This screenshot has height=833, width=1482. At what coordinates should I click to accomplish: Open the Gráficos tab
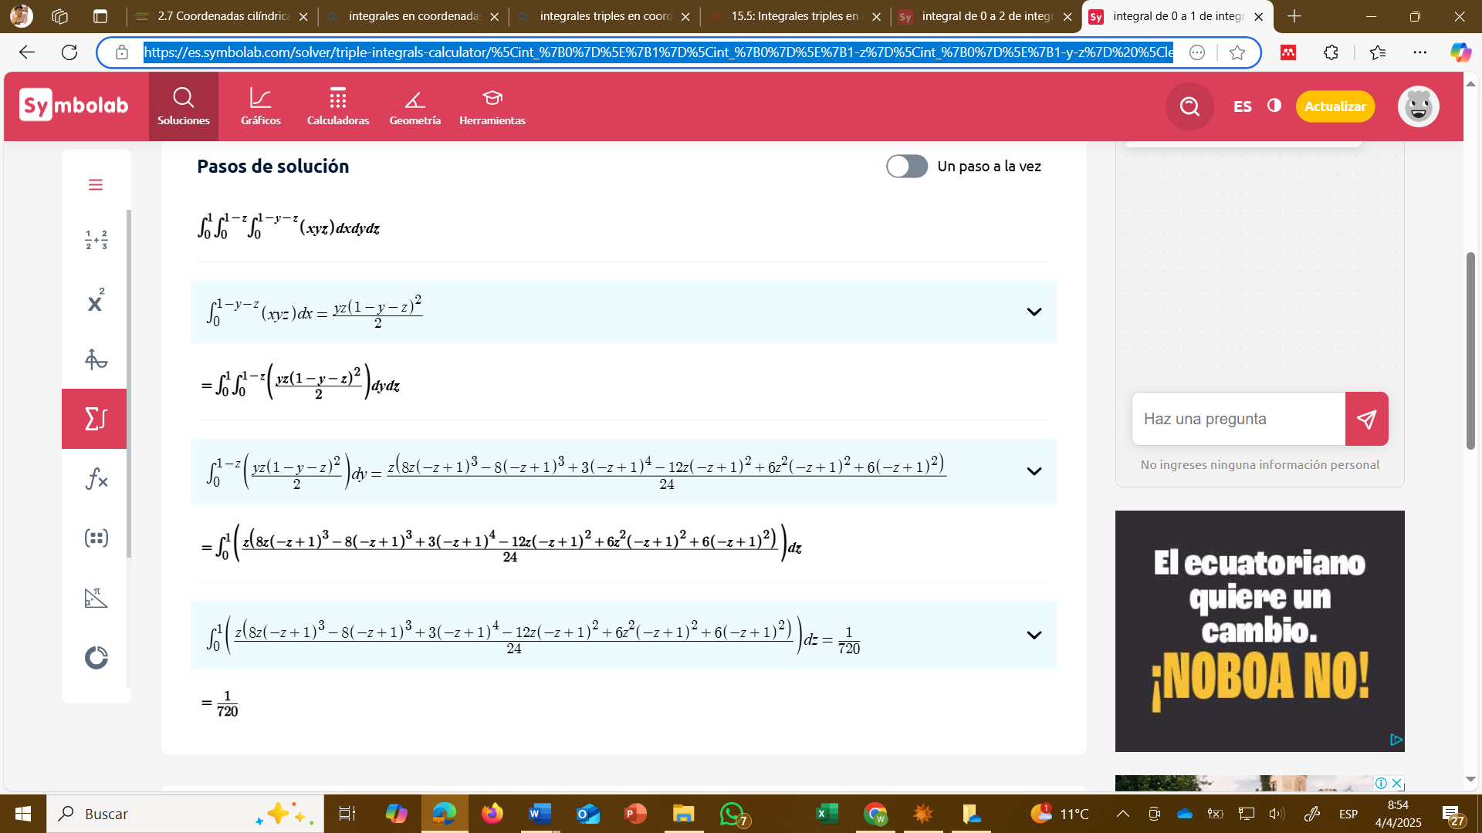click(261, 106)
